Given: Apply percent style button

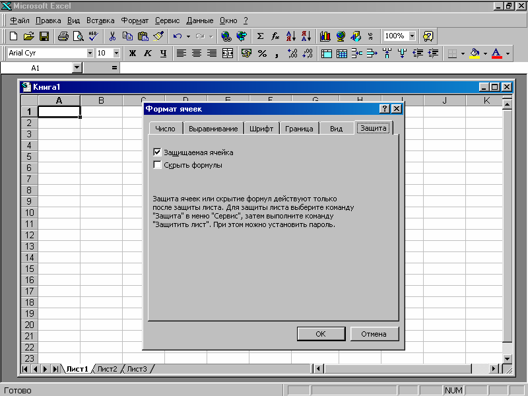Looking at the screenshot, I should [x=262, y=53].
